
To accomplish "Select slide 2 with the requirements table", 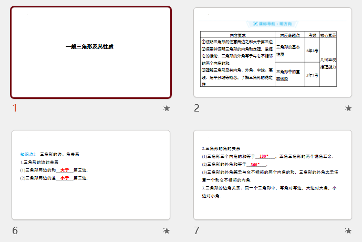I will (x=273, y=52).
